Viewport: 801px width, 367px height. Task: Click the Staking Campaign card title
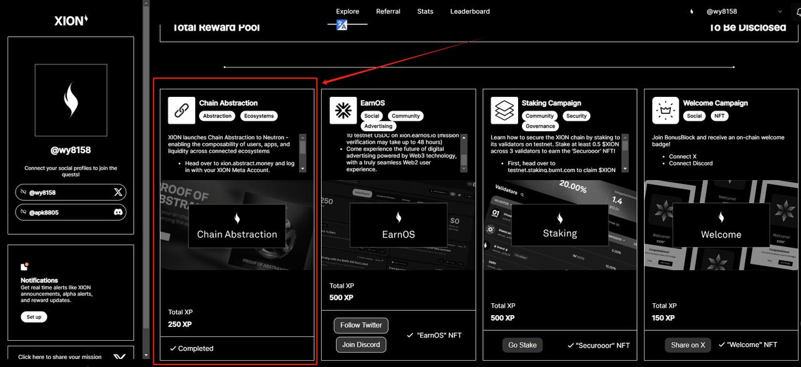coord(551,103)
